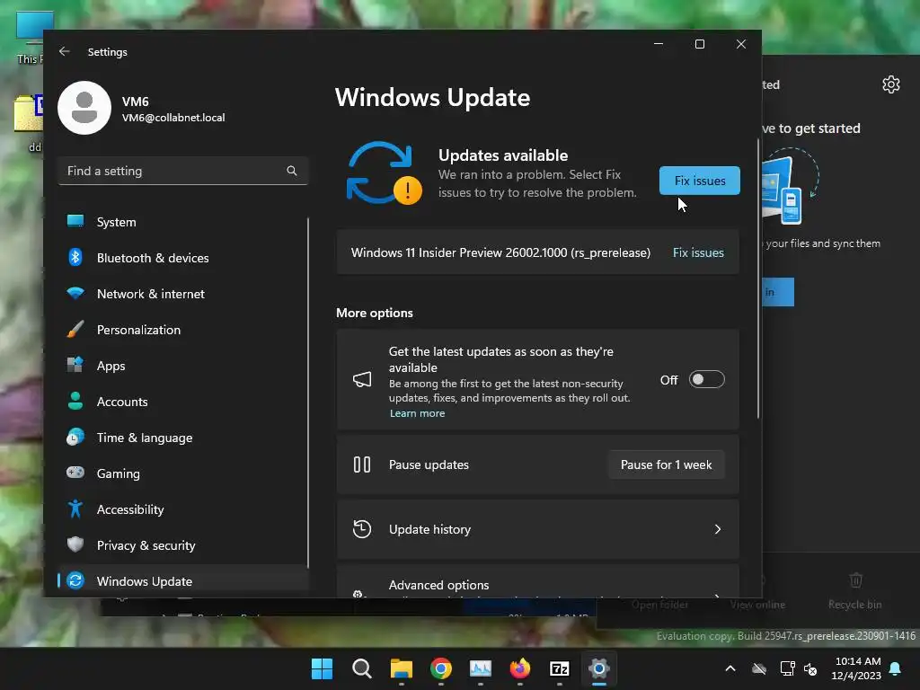This screenshot has height=690, width=920.
Task: Click the megaphone icon for latest updates
Action: [362, 380]
